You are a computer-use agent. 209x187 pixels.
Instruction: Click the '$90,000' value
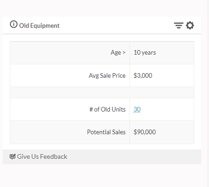tap(145, 132)
